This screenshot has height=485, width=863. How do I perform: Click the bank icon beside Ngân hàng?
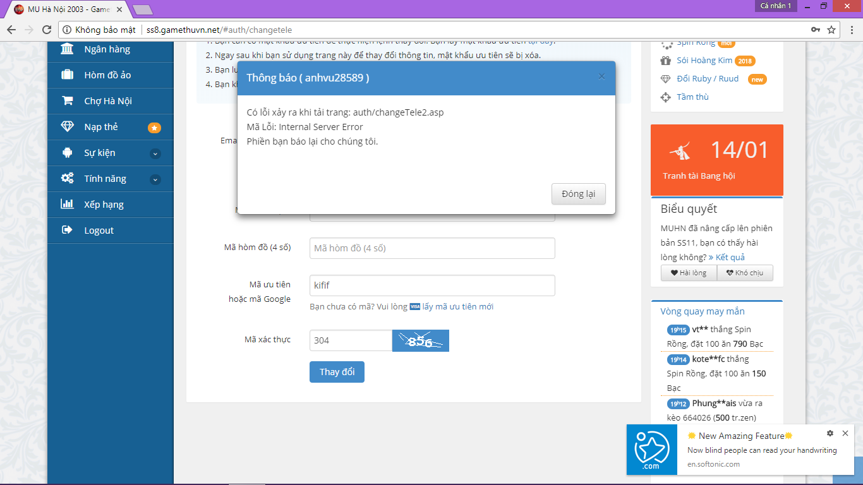coord(67,49)
